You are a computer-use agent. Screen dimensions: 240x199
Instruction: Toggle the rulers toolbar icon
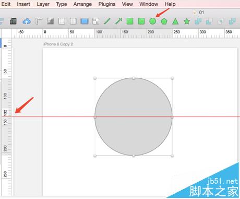[39, 21]
